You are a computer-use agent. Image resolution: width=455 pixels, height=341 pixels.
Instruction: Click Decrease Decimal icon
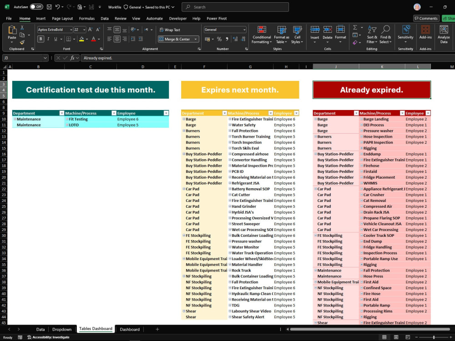243,39
